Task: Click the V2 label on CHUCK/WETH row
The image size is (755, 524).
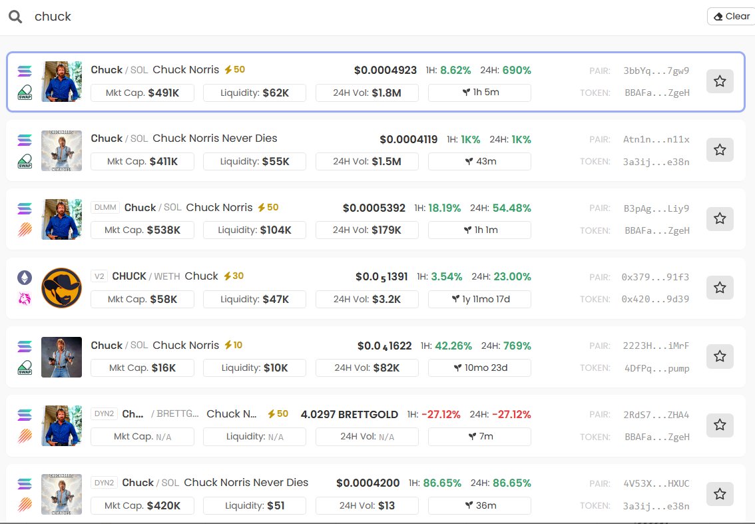Action: pos(99,276)
